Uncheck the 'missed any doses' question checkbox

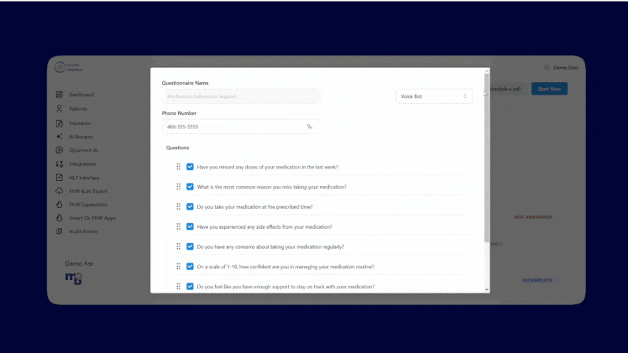[191, 167]
